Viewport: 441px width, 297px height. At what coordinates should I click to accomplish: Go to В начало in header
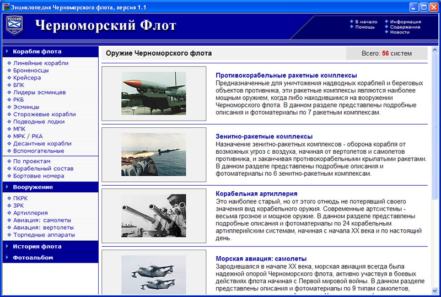366,21
